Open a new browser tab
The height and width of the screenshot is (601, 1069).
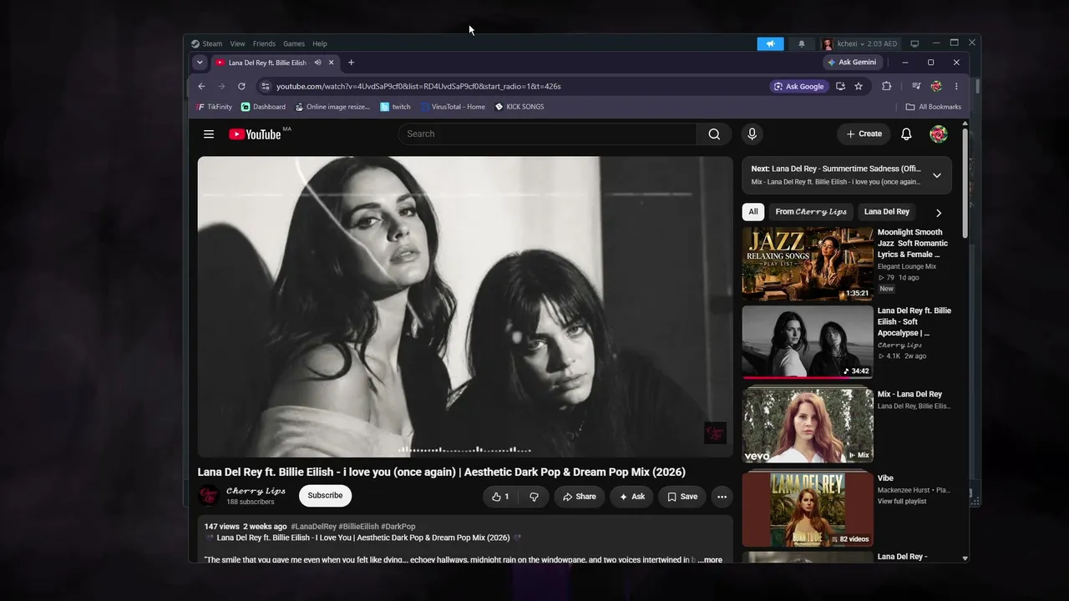point(351,63)
